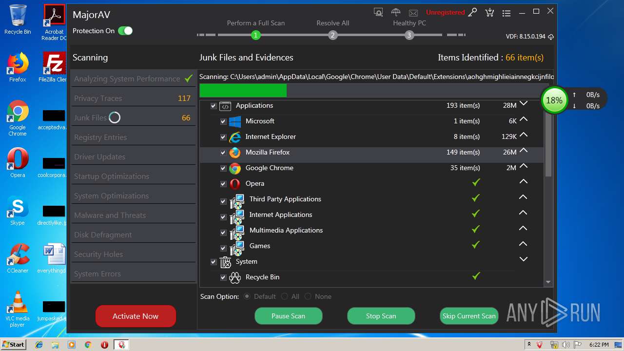The width and height of the screenshot is (624, 351).
Task: Open the Malware and Threats section
Action: click(x=133, y=215)
